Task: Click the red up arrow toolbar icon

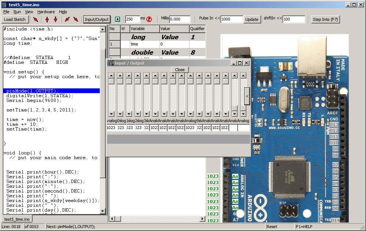Action: (x=47, y=19)
